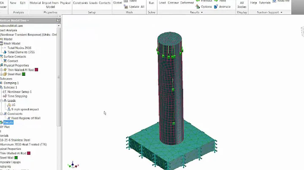Click the Animate icon in Results group
This screenshot has width=304, height=170.
[x=216, y=7]
